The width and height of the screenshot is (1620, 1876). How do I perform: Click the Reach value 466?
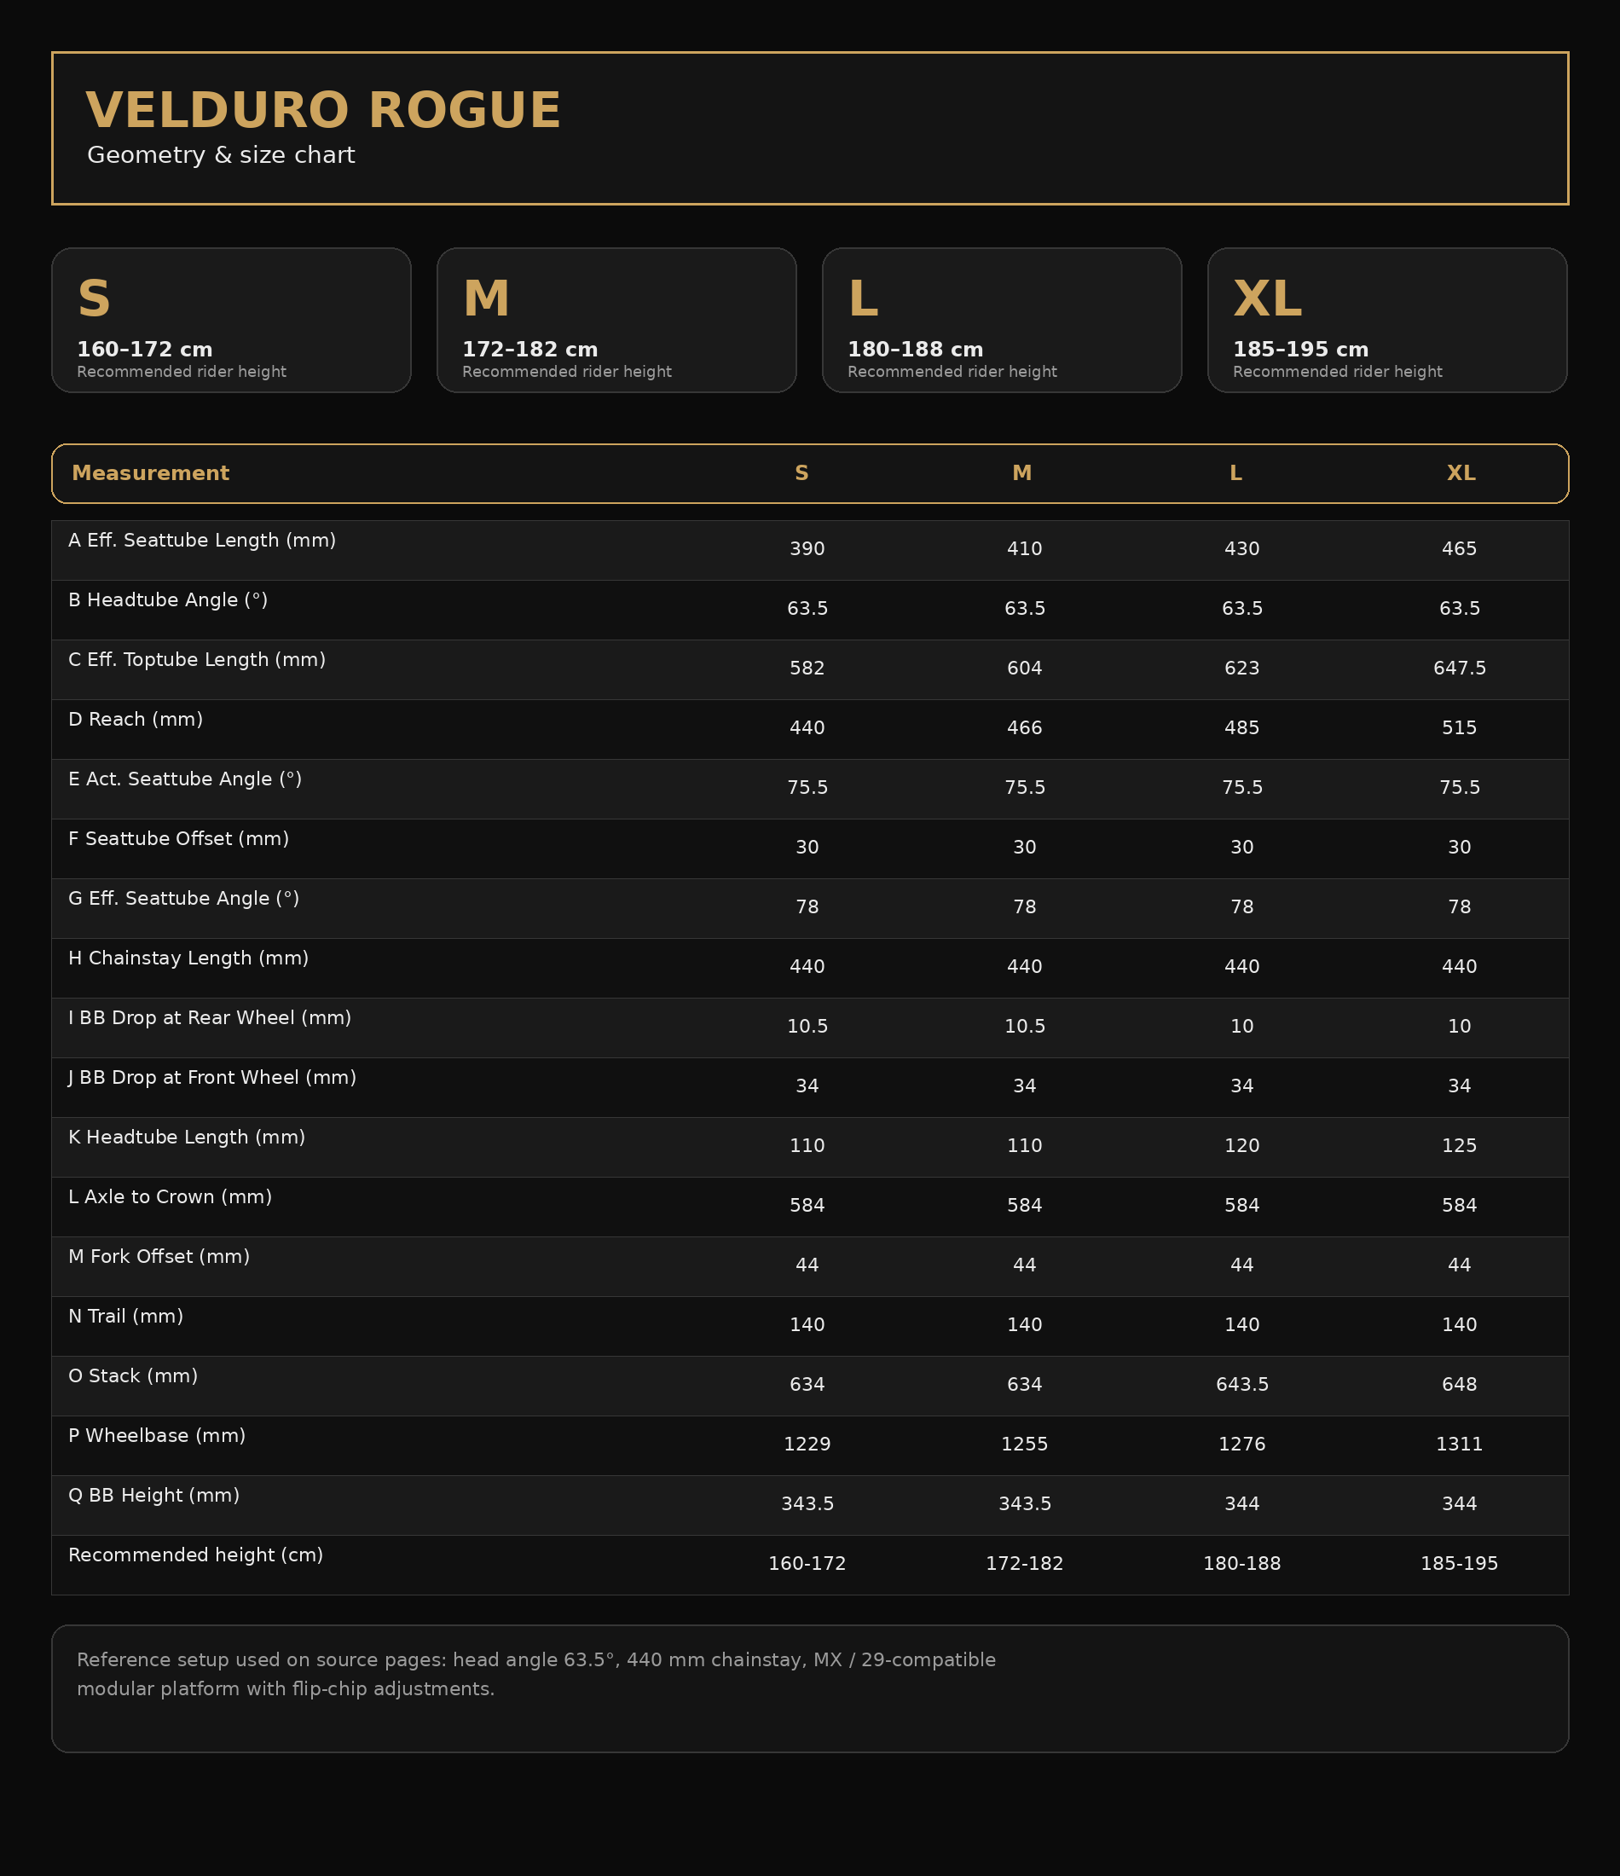pos(1024,728)
